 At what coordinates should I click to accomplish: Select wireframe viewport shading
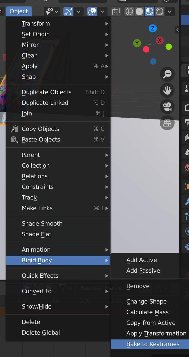point(129,12)
